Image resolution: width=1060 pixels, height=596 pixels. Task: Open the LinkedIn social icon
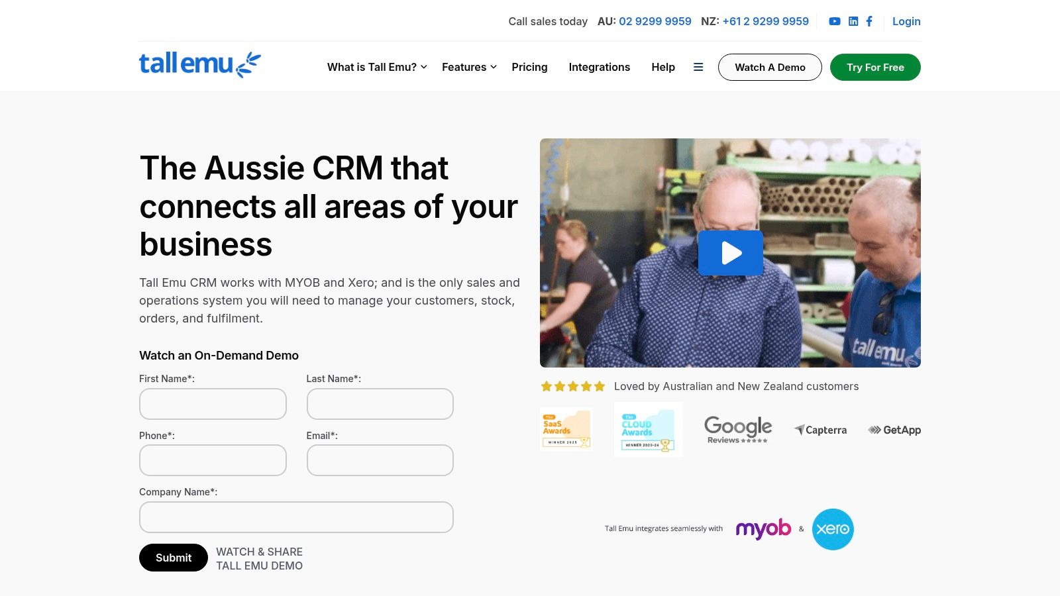click(x=853, y=21)
